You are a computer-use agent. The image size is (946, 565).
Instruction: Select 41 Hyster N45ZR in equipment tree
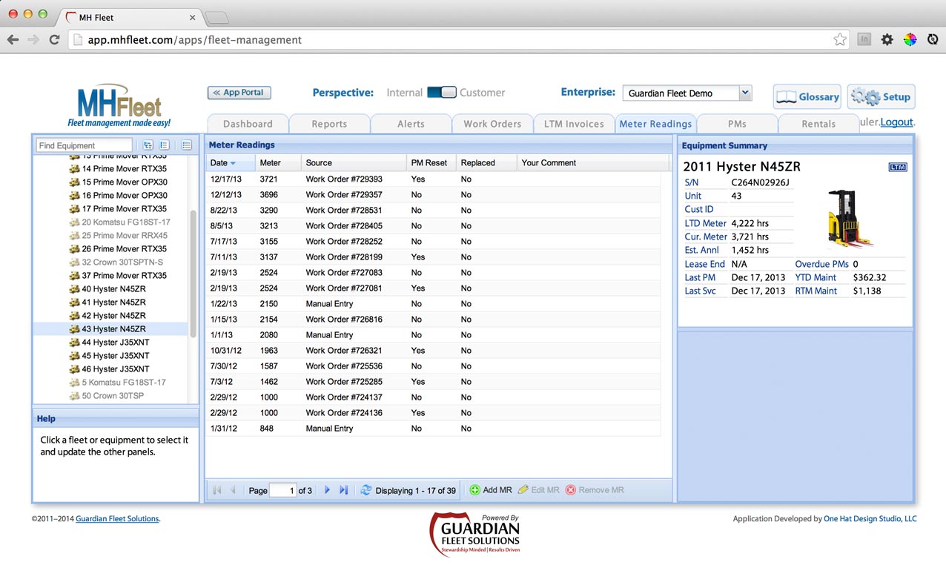click(x=110, y=303)
